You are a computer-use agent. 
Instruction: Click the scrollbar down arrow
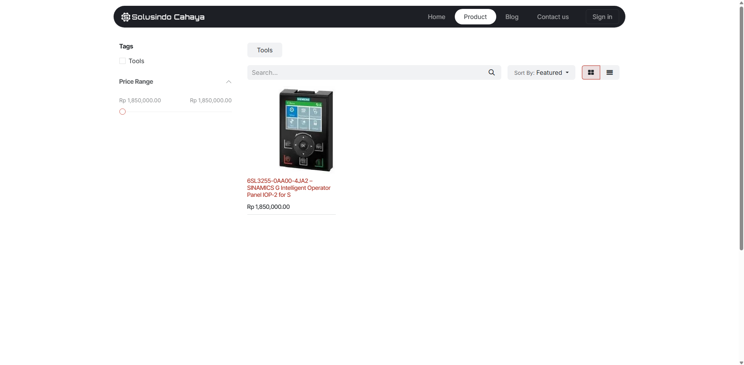[x=741, y=362]
